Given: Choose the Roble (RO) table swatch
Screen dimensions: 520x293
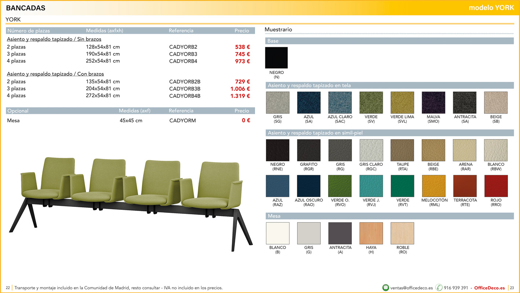Looking at the screenshot, I should point(402,233).
